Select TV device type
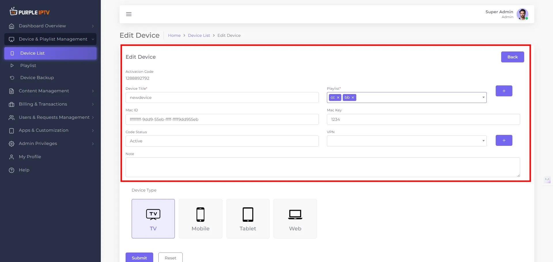Screen dimensions: 553x262 click(x=153, y=219)
